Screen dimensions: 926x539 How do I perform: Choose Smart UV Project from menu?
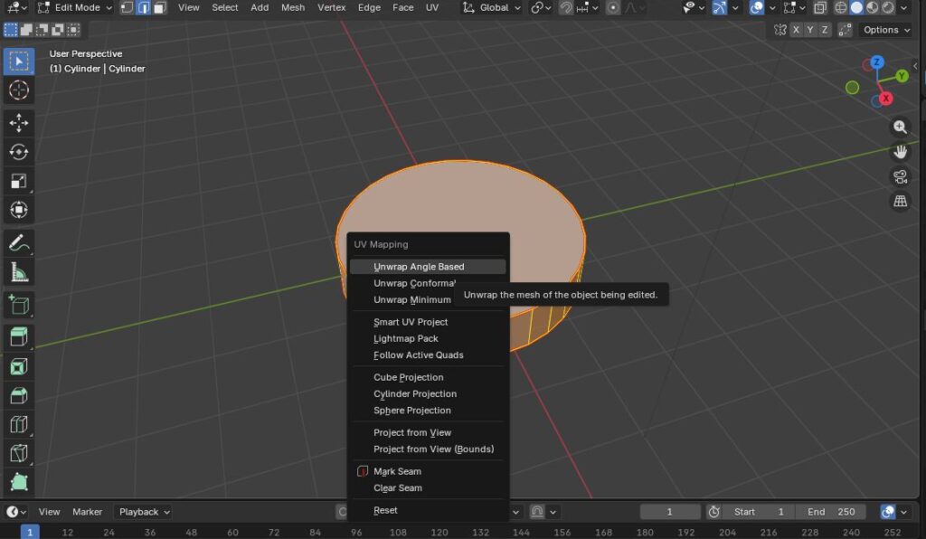411,322
